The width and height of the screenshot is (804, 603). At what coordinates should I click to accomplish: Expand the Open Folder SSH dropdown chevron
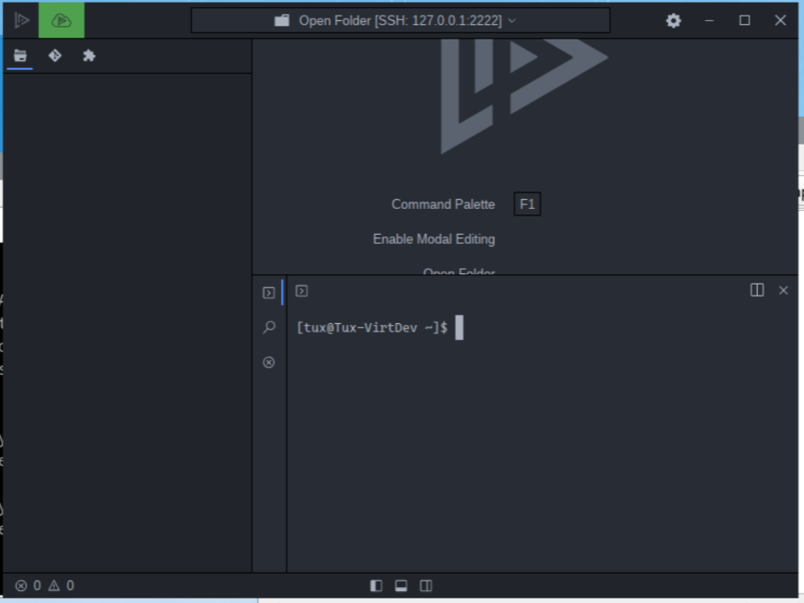[x=512, y=21]
